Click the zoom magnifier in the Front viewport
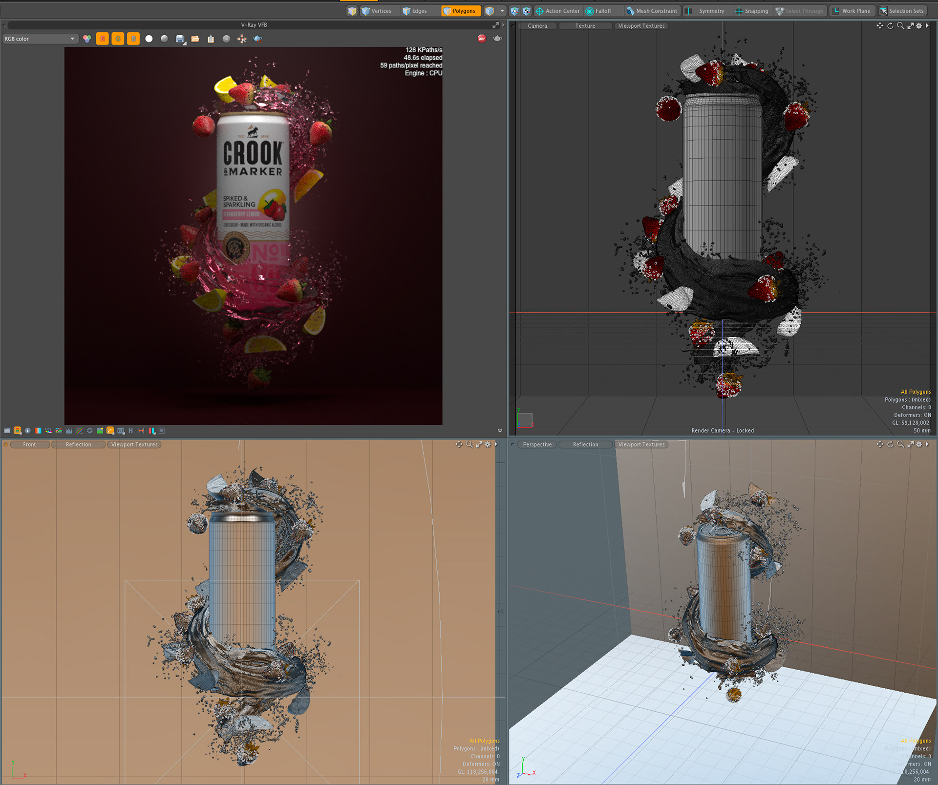The image size is (938, 785). tap(469, 444)
